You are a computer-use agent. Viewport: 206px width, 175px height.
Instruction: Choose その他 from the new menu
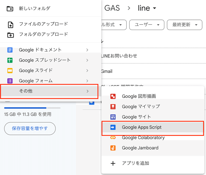tap(49, 91)
